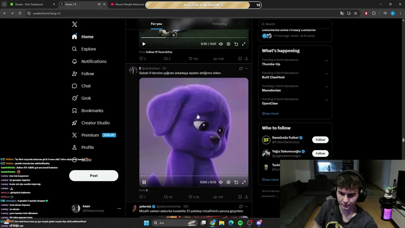This screenshot has height=228, width=405.
Task: Unmute the purple puppy video
Action: coord(221,182)
